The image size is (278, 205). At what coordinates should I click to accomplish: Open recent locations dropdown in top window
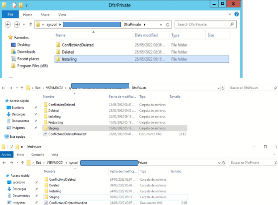(24, 25)
